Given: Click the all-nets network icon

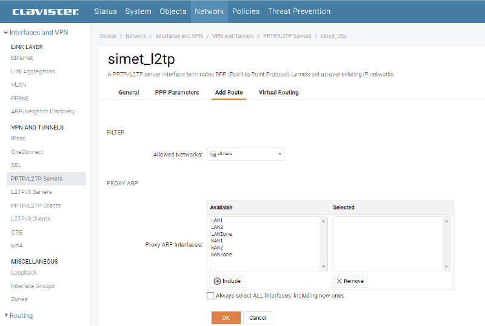Looking at the screenshot, I should (x=213, y=155).
